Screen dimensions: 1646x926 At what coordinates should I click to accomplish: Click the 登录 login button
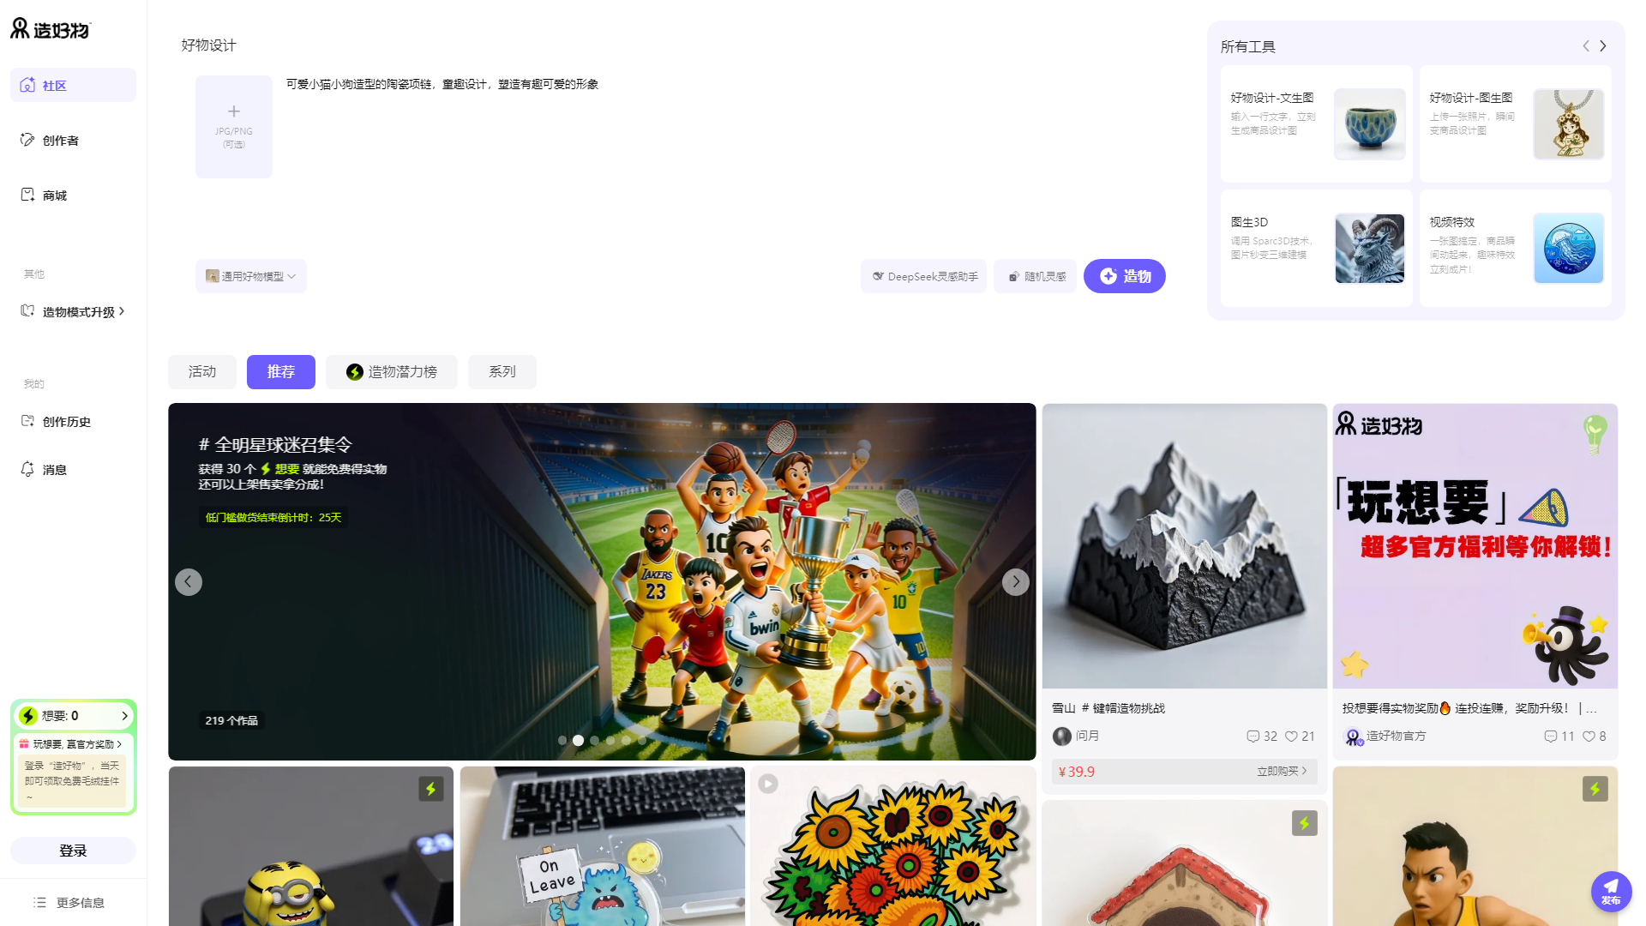(x=73, y=851)
